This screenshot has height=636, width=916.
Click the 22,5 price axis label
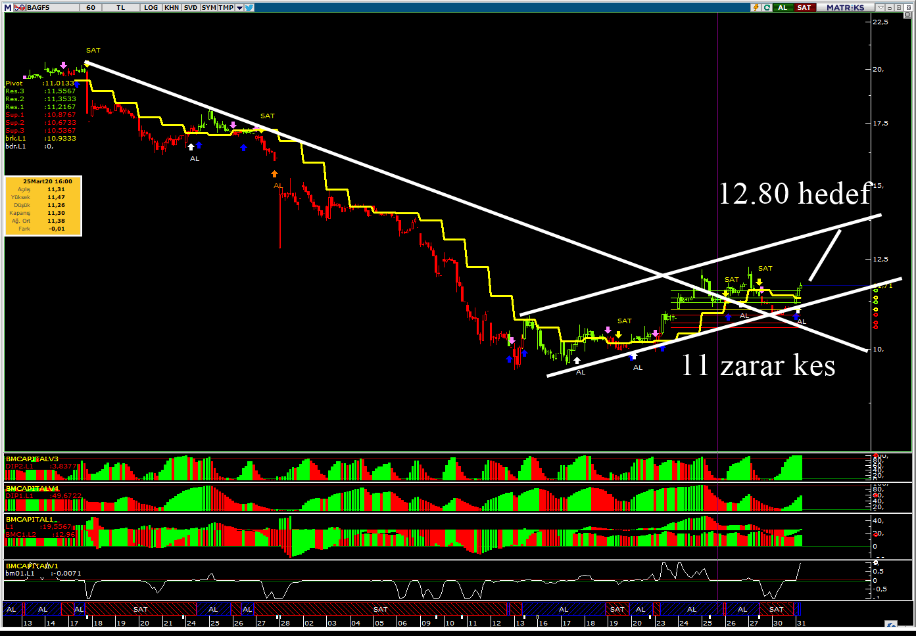click(880, 22)
